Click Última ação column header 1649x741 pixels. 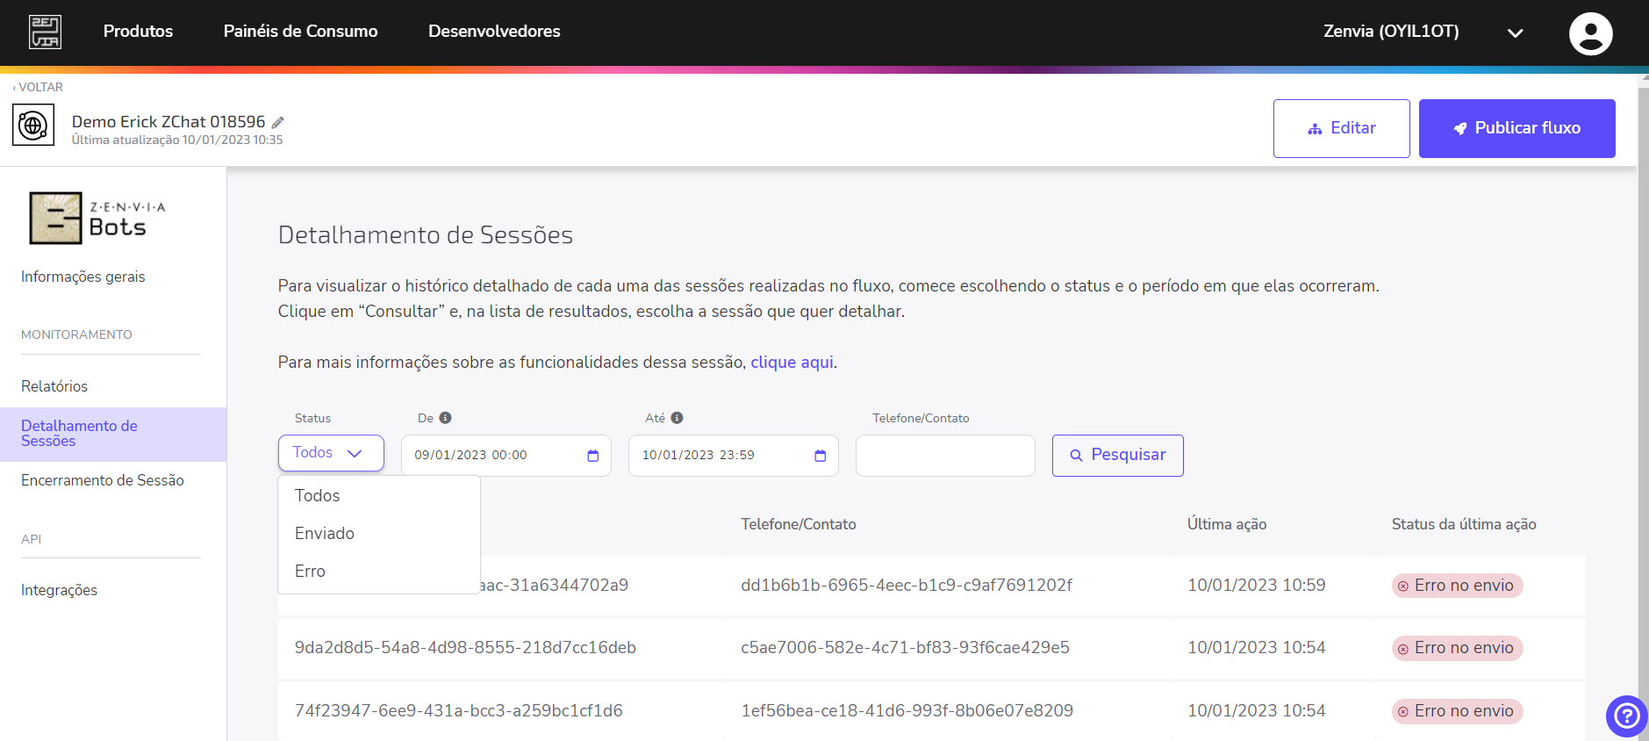coord(1226,524)
